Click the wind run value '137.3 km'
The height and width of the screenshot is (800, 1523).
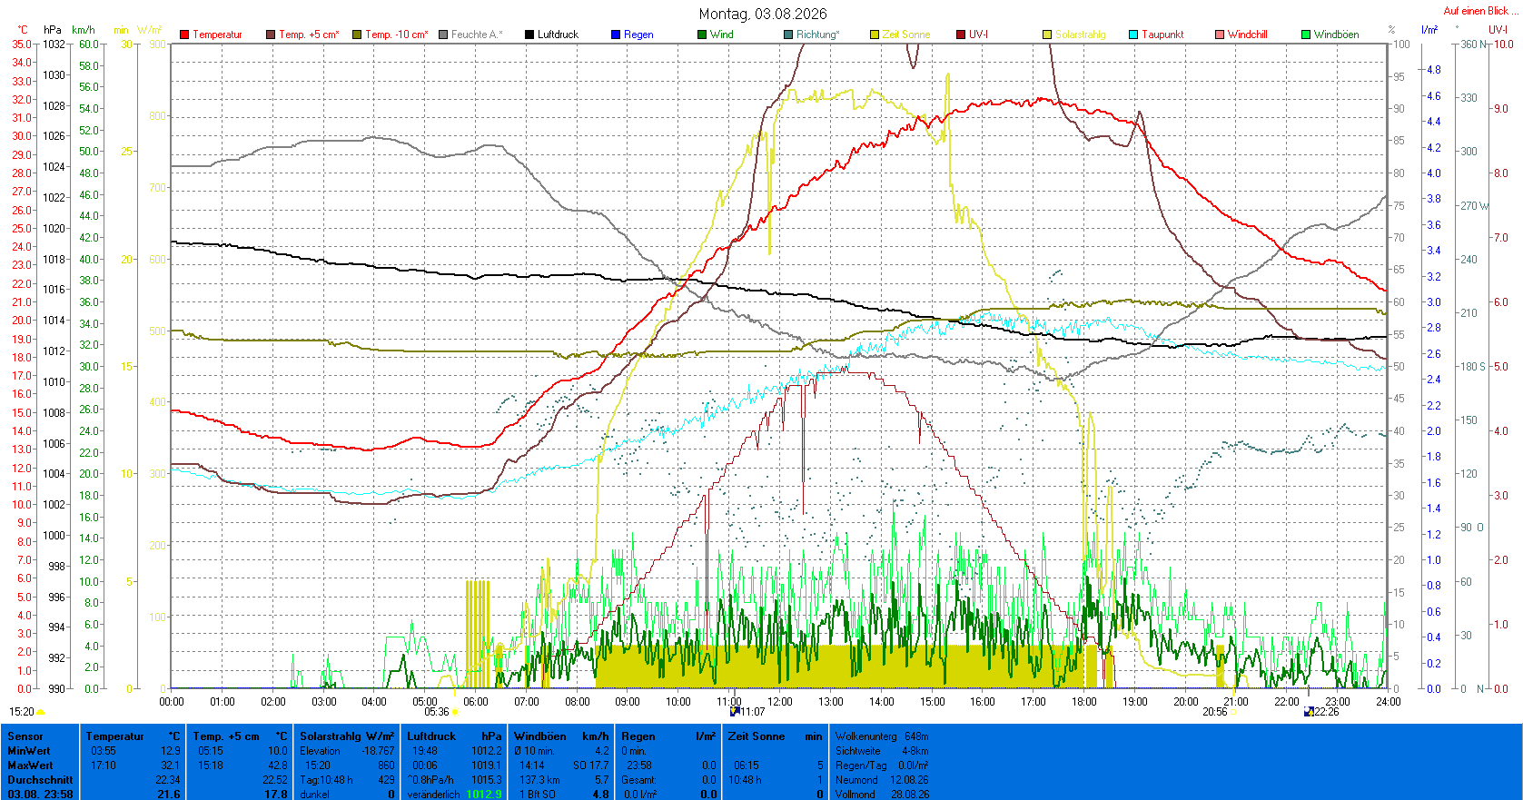click(539, 780)
